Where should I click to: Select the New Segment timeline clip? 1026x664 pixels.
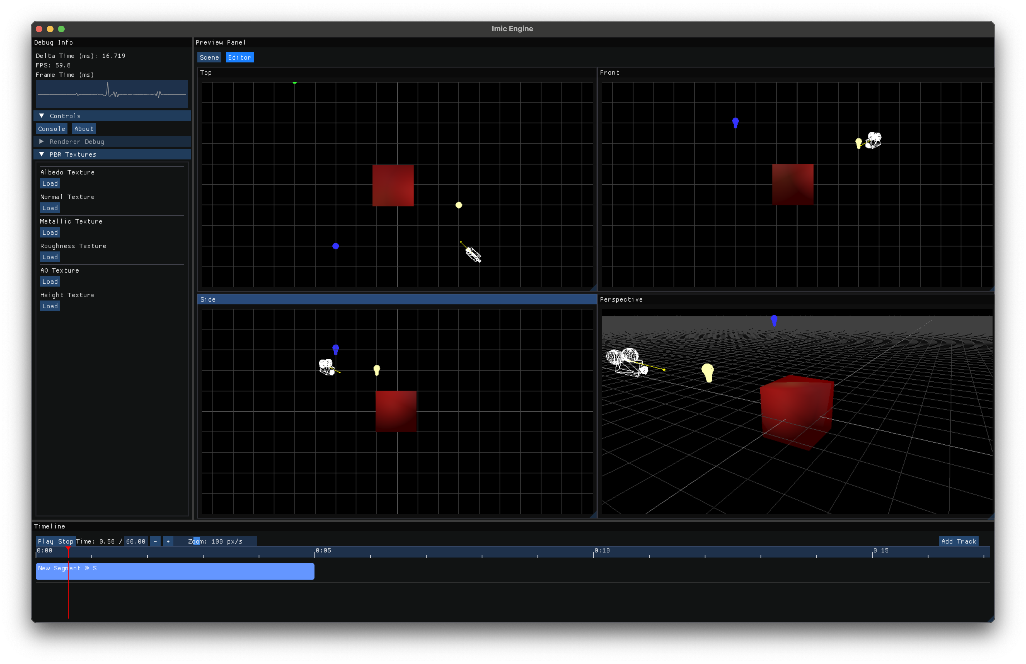pos(175,571)
